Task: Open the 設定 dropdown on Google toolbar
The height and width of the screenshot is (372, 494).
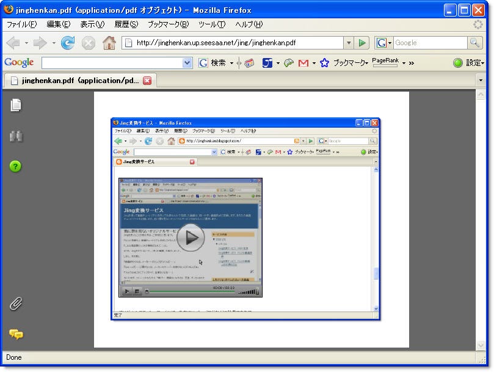Action: pos(475,63)
